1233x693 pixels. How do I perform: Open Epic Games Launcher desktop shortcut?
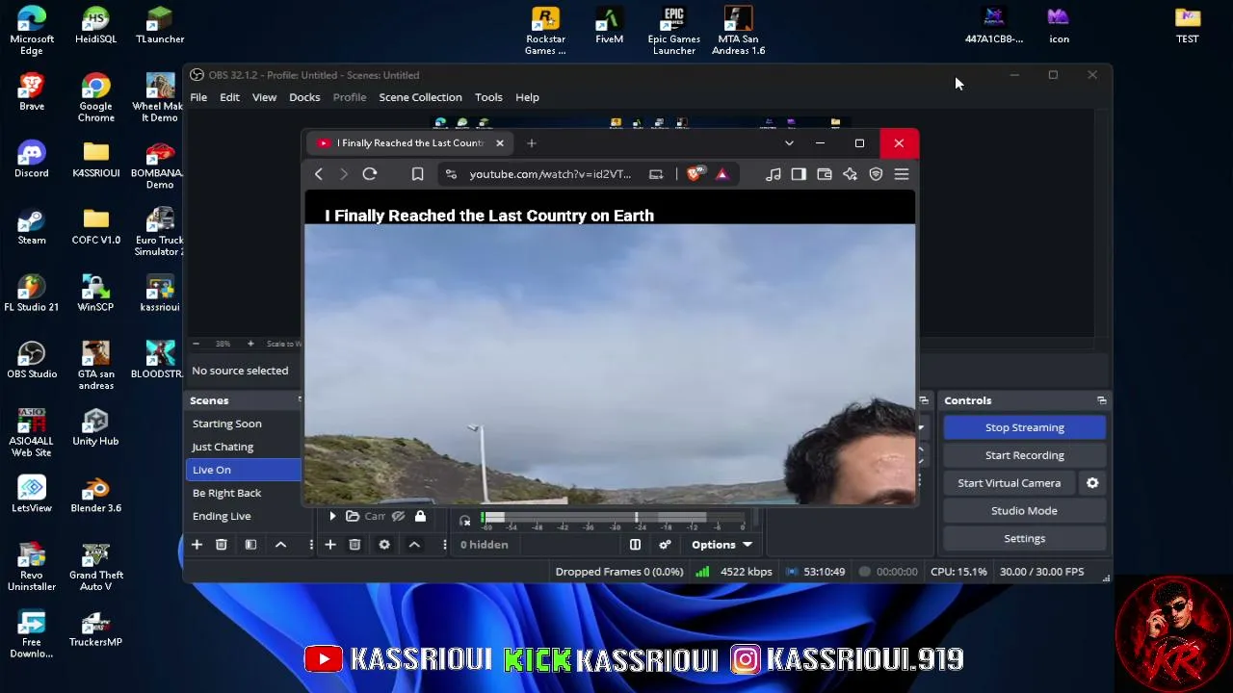tap(673, 31)
